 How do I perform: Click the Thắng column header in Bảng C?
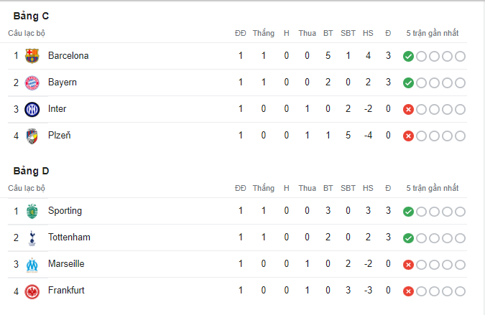pyautogui.click(x=264, y=33)
